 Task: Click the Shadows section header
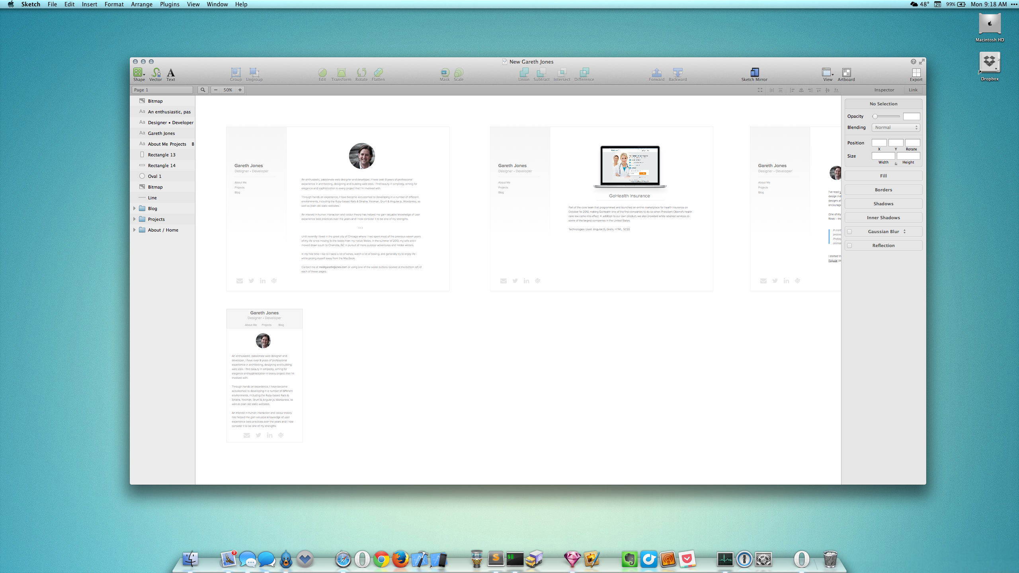883,204
